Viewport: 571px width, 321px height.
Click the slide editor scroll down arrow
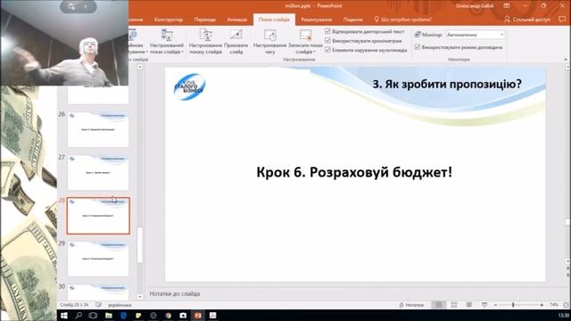(x=567, y=261)
